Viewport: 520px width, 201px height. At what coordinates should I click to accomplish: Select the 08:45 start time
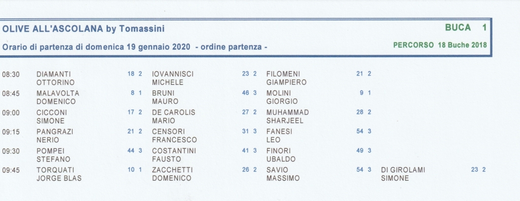11,94
